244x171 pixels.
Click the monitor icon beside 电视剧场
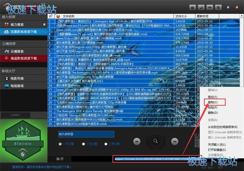[x=7, y=86]
